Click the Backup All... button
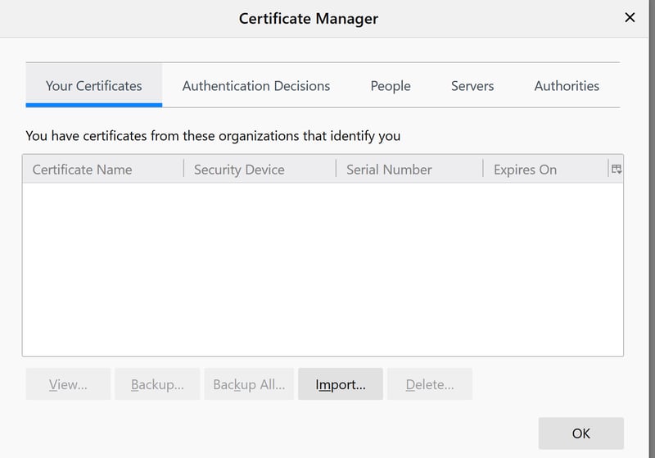The height and width of the screenshot is (458, 655). pyautogui.click(x=249, y=384)
